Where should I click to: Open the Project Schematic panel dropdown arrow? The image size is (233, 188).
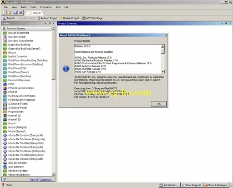click(222, 23)
